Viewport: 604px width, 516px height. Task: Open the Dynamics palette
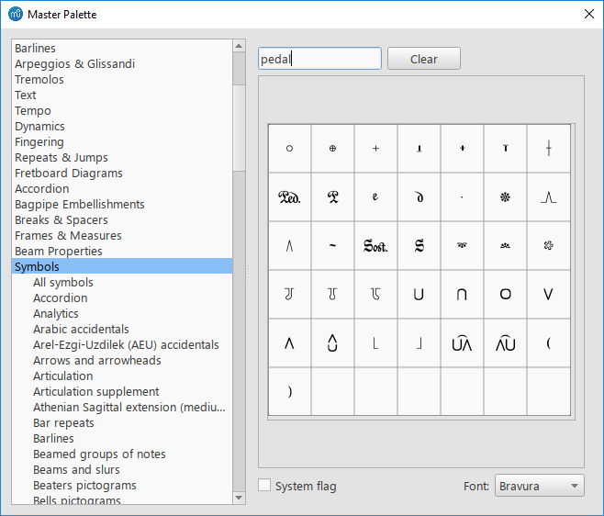point(39,127)
